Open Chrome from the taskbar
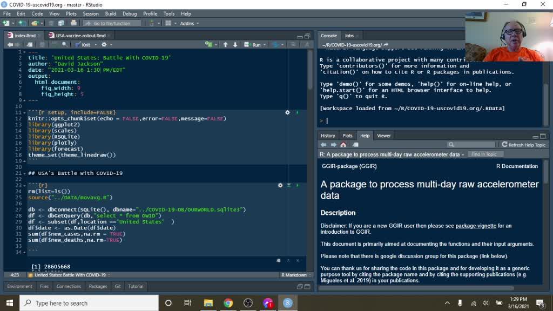The height and width of the screenshot is (311, 553). tap(228, 303)
